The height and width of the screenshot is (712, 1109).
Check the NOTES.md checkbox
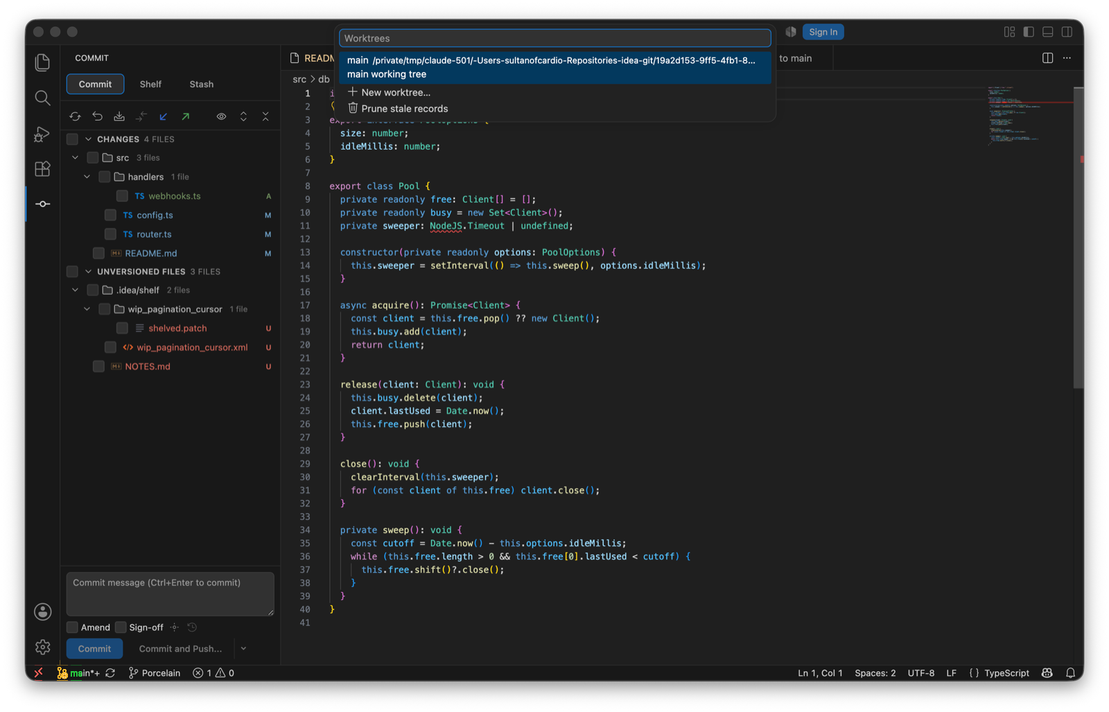98,366
